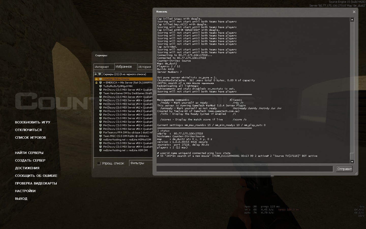Sort servers by the password lock column header
Screen dimensions: 366x229
[x=96, y=74]
